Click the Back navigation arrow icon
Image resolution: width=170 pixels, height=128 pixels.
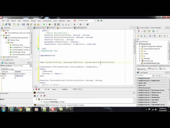pyautogui.click(x=74, y=24)
